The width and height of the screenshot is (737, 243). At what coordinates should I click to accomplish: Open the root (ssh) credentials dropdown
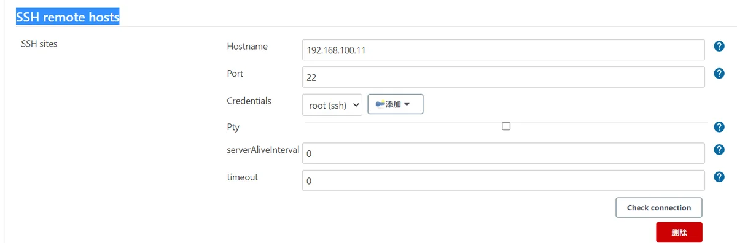coord(332,105)
